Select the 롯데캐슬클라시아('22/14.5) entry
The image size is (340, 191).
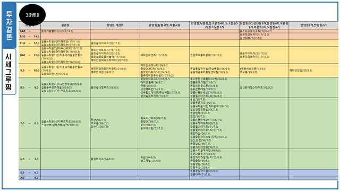57,31
